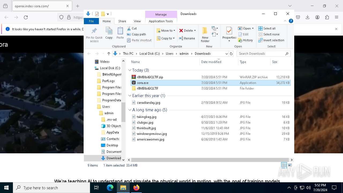
Task: Open the Application Tools tab
Action: click(x=161, y=21)
